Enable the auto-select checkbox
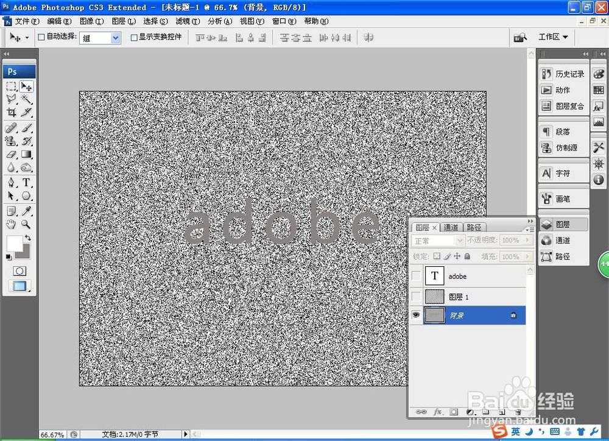 point(41,37)
